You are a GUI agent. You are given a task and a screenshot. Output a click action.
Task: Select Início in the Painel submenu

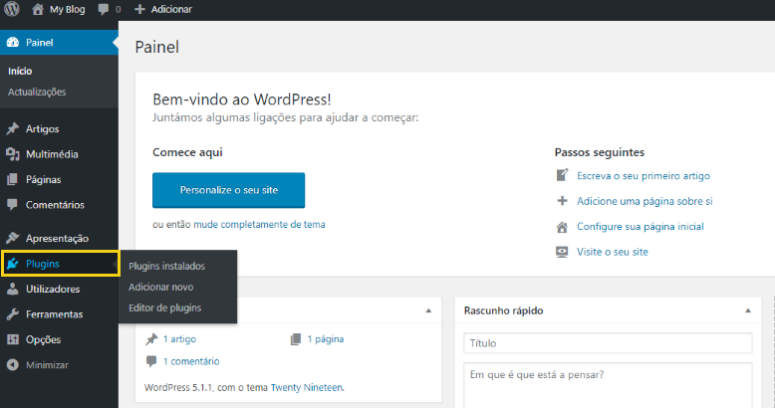(x=20, y=71)
